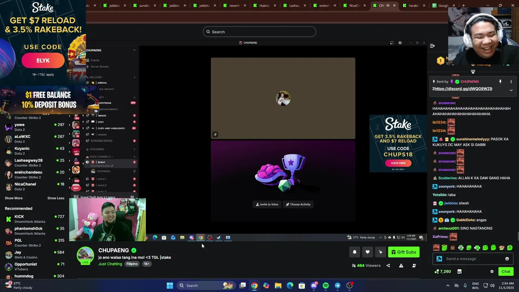Open Telegram from the taskbar
Image resolution: width=519 pixels, height=292 pixels.
[x=337, y=286]
